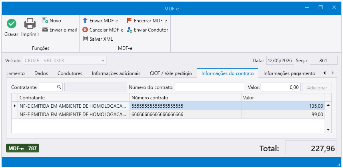Click the grid scrollbar down arrow
Viewport: 343px width, 168px height.
click(328, 130)
